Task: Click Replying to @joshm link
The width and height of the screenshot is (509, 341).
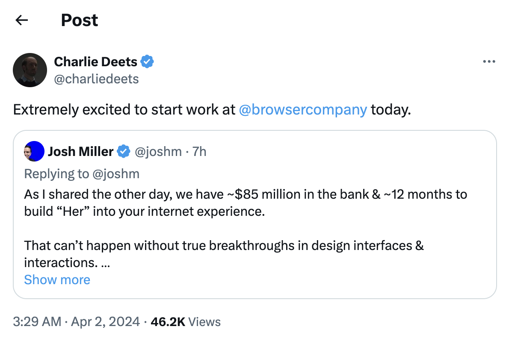Action: pyautogui.click(x=82, y=174)
